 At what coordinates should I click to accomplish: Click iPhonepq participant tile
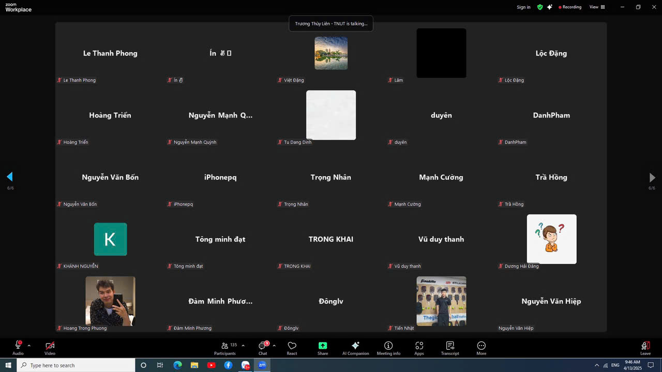coord(220,177)
